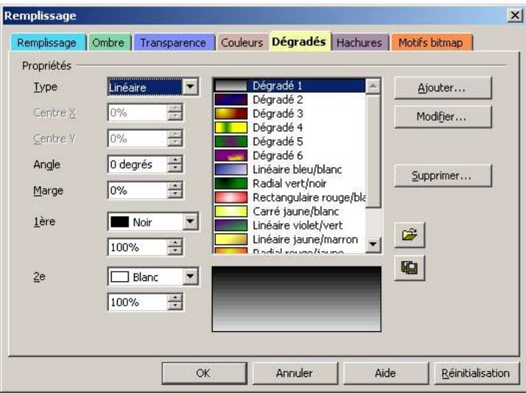Choose Radial vert/noir gradient
Screen dimensions: 526x393
(290, 183)
